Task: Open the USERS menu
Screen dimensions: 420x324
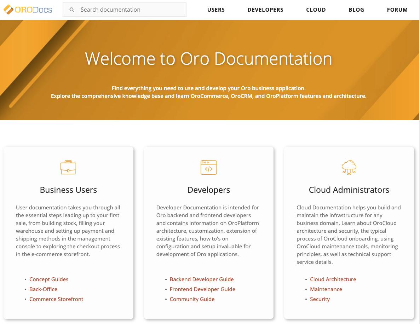Action: point(216,10)
